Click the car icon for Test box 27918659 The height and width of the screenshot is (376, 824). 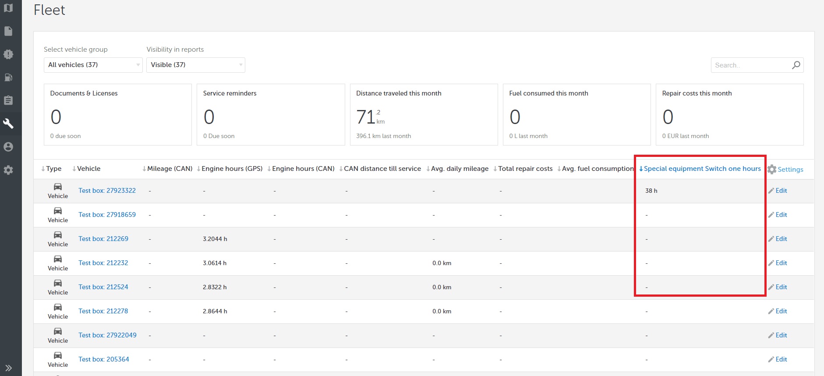click(x=58, y=211)
